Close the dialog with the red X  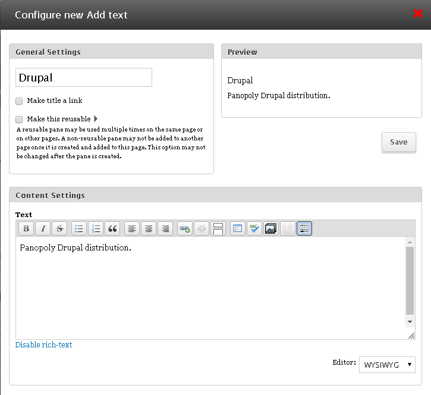point(418,13)
